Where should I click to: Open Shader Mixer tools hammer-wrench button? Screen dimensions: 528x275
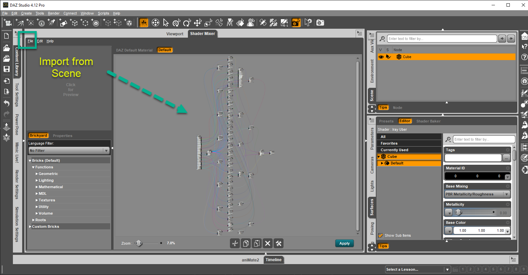279,243
